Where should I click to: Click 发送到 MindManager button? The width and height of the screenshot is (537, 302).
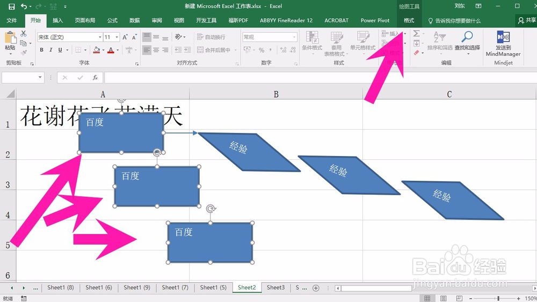tap(503, 43)
